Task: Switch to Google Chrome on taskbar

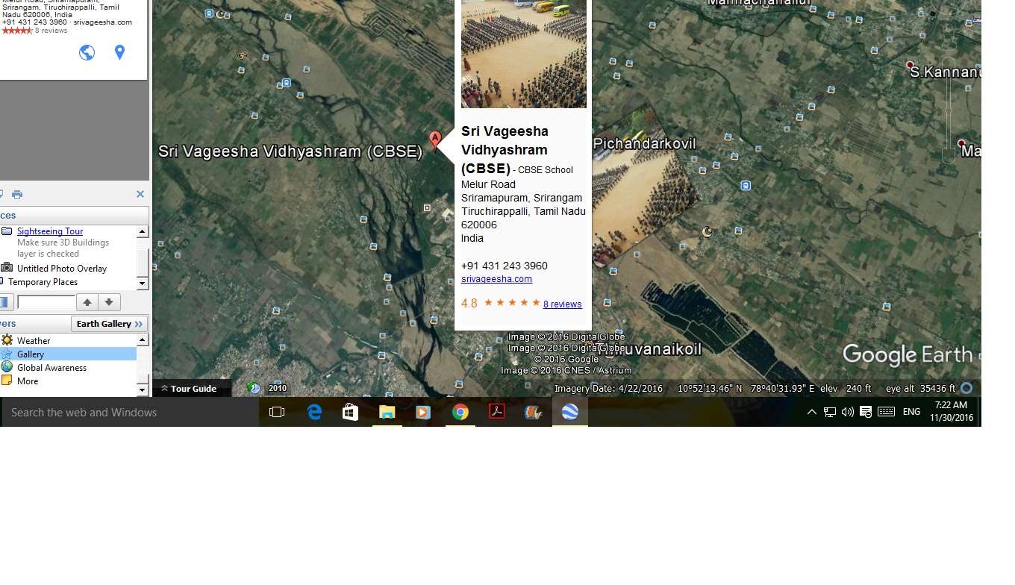Action: coord(460,412)
